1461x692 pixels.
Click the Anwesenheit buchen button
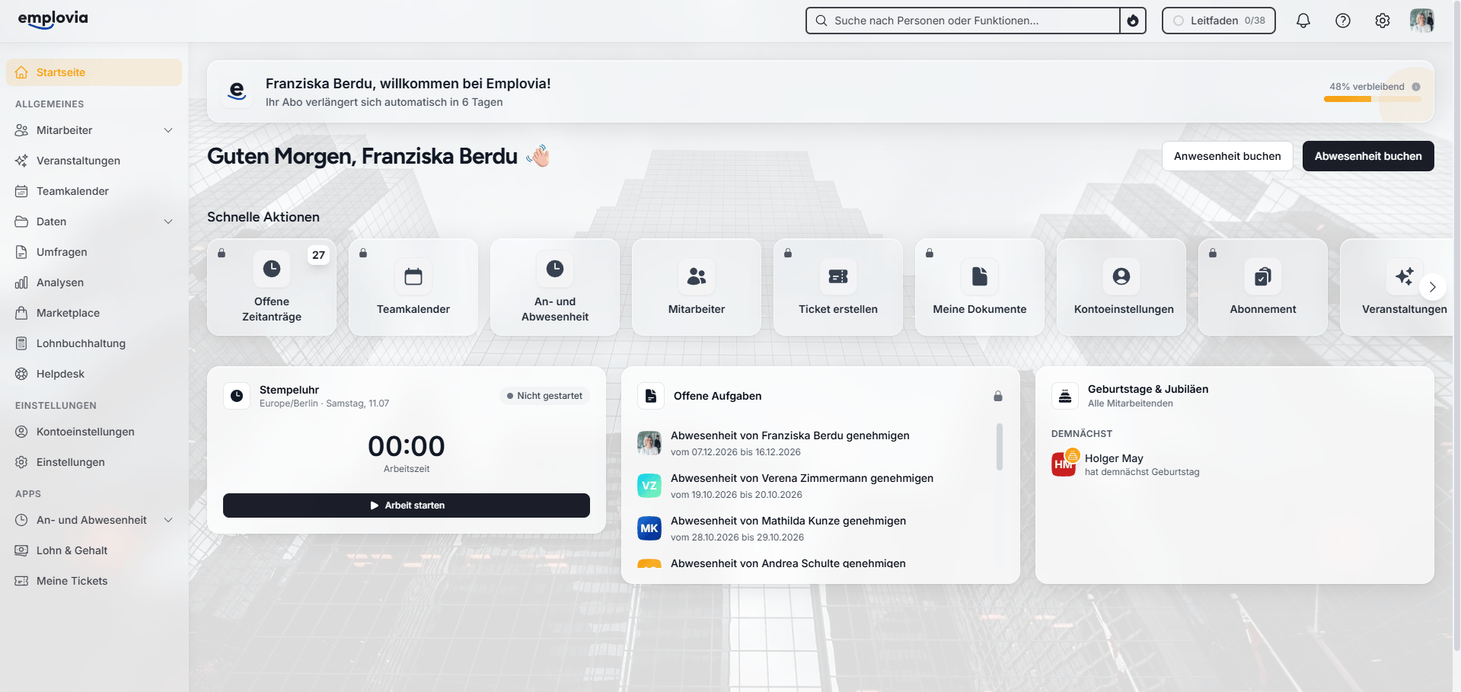[x=1227, y=156]
